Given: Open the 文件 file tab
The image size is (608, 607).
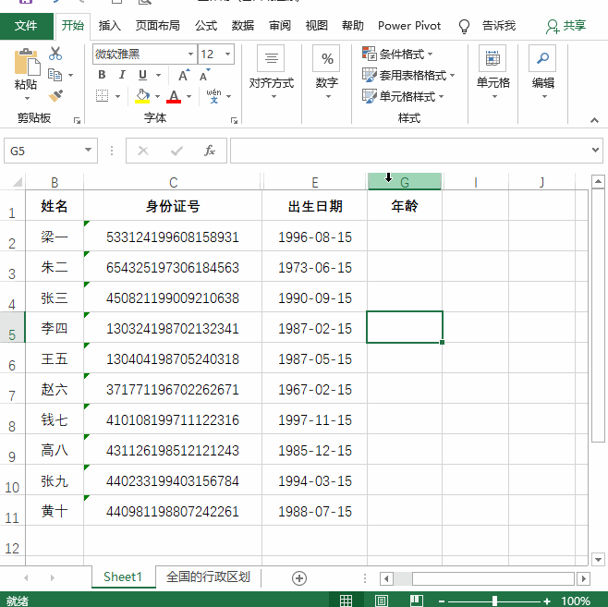Looking at the screenshot, I should (x=27, y=26).
